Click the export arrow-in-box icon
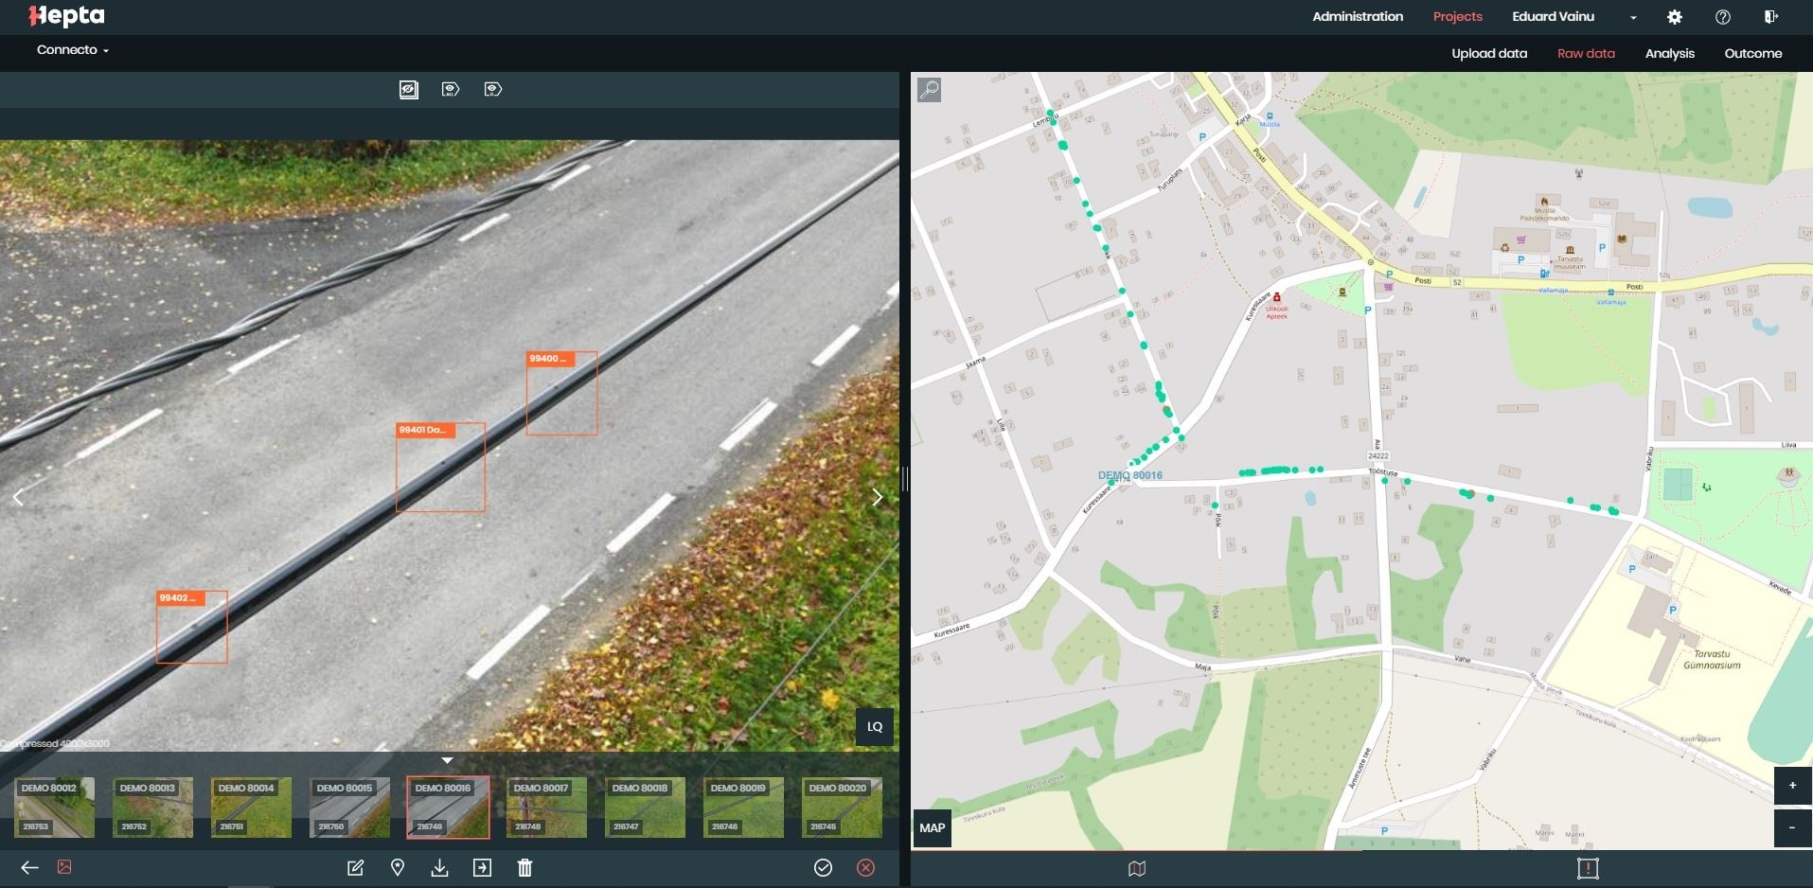 click(x=482, y=868)
